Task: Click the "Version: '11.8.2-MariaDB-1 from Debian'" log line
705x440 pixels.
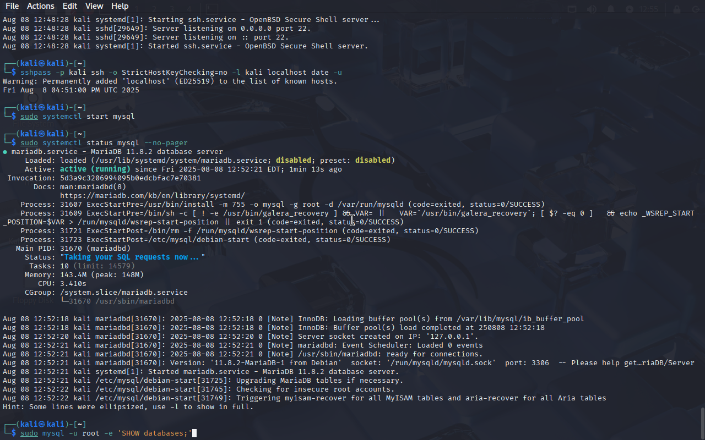Action: 349,362
